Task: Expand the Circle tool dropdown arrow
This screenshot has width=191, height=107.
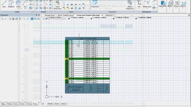Action: pyautogui.click(x=18, y=9)
